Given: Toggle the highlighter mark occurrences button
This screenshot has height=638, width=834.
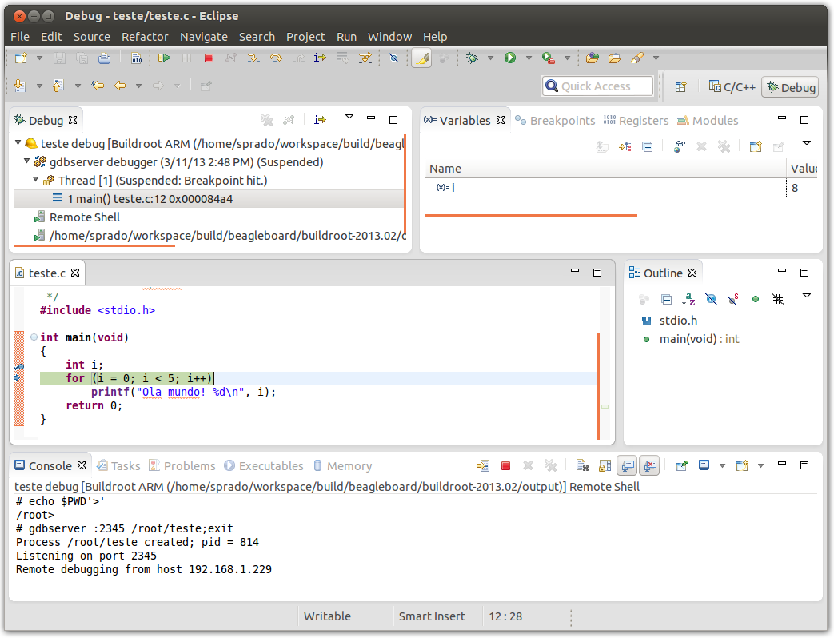Looking at the screenshot, I should tap(421, 58).
